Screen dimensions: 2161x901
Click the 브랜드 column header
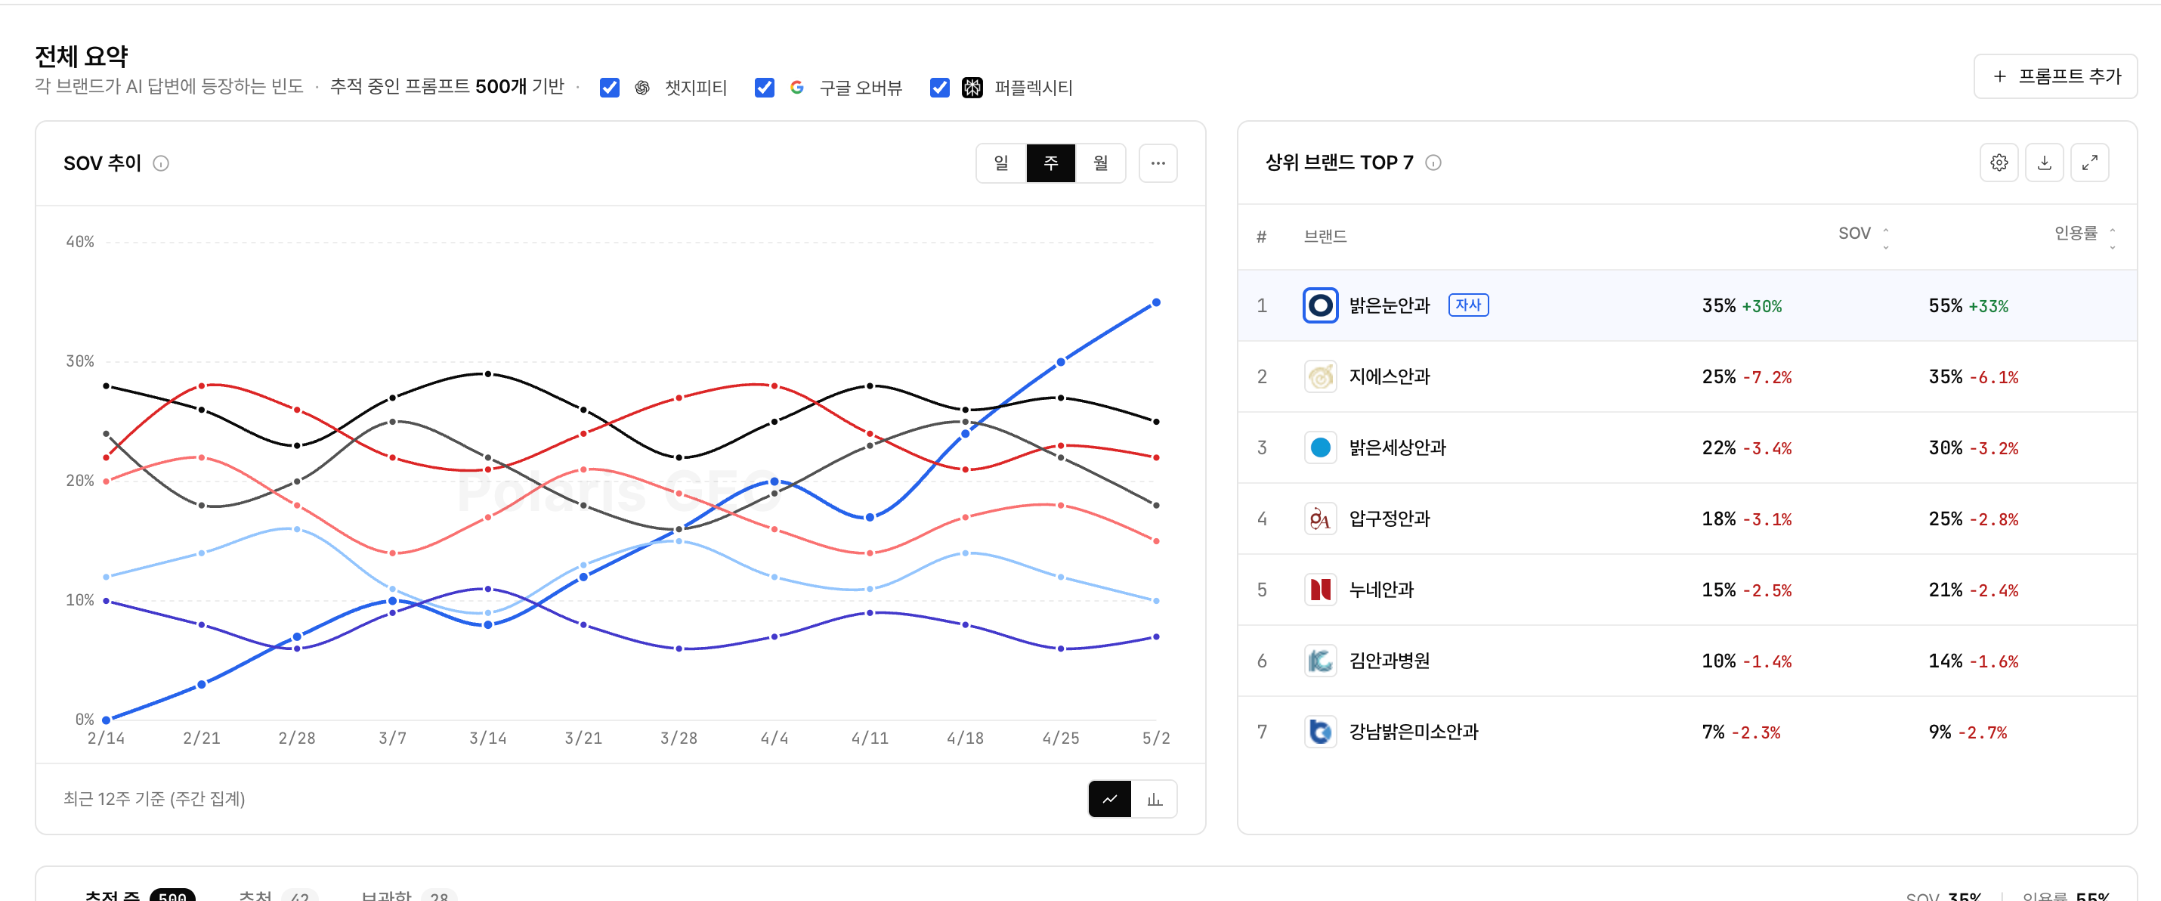(x=1325, y=237)
